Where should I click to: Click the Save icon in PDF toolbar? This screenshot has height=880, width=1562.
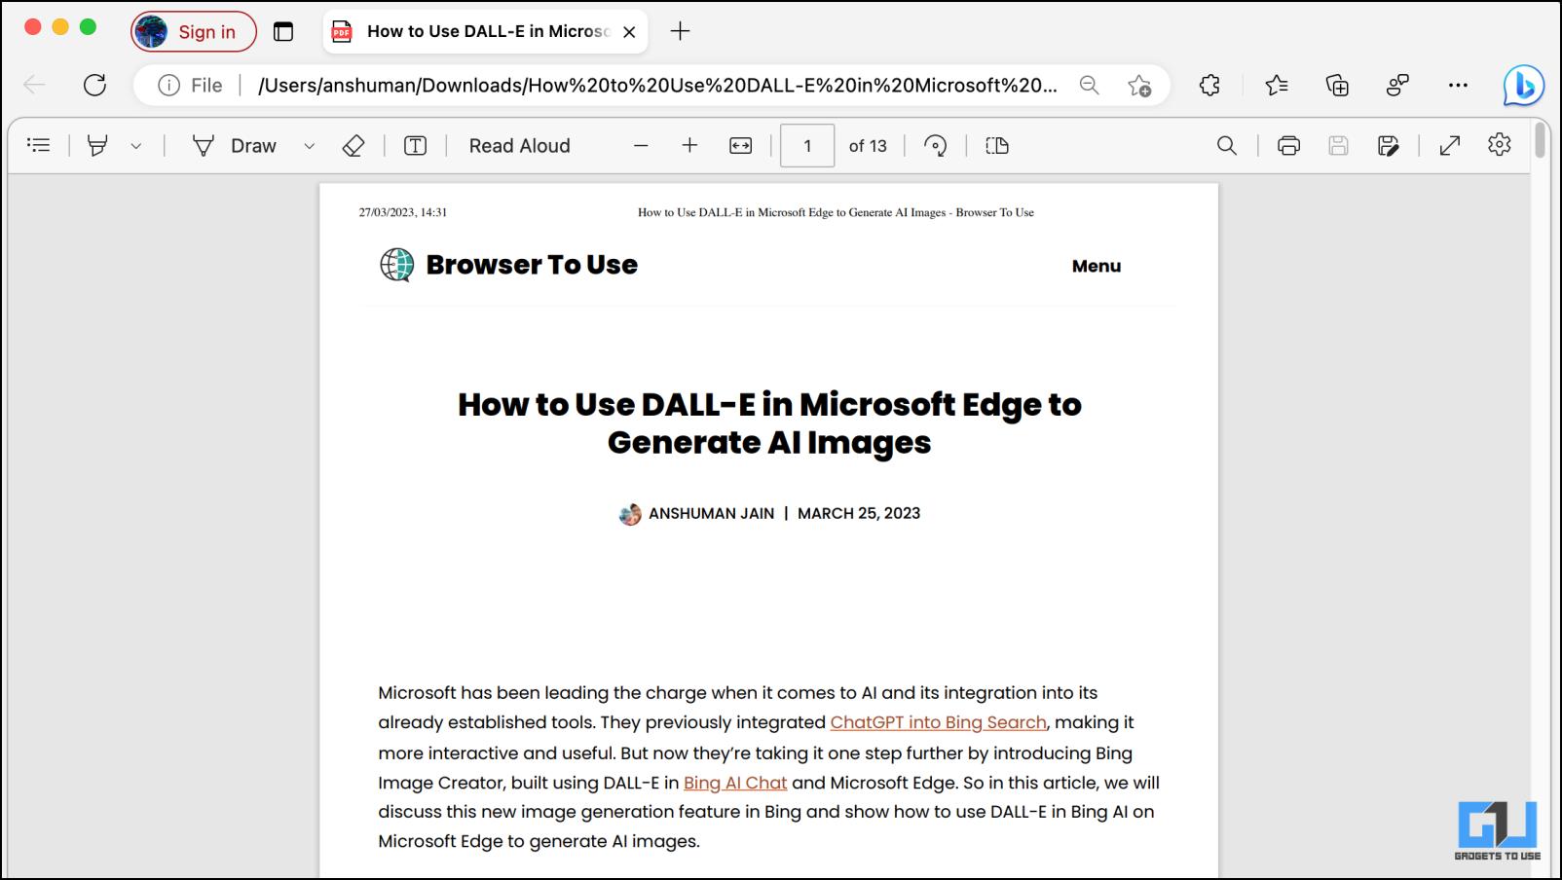(1339, 146)
